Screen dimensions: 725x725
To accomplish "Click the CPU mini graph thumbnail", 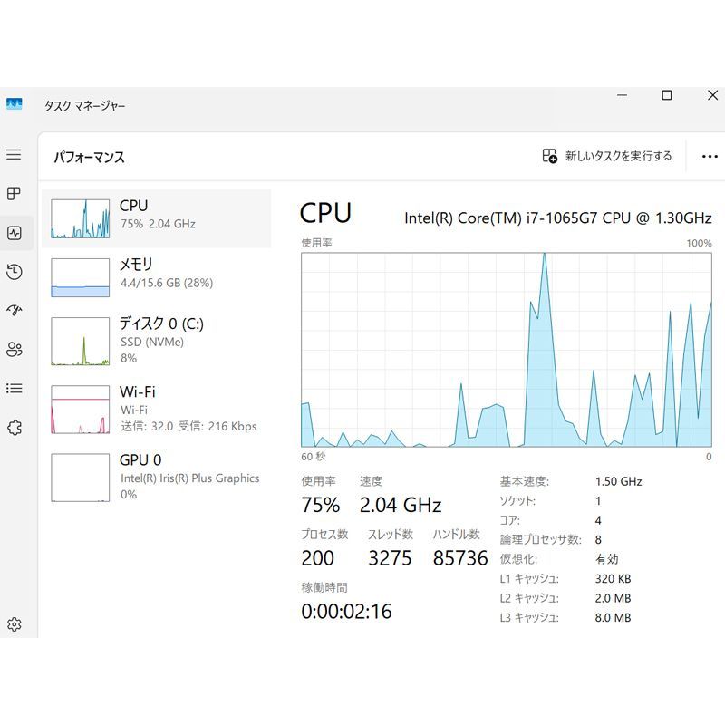I will pos(80,218).
